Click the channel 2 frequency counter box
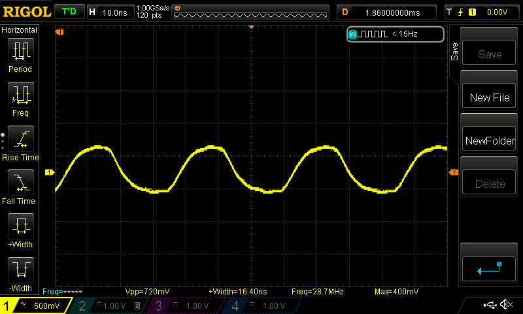Screen dimensions: 523x314 click(x=396, y=34)
